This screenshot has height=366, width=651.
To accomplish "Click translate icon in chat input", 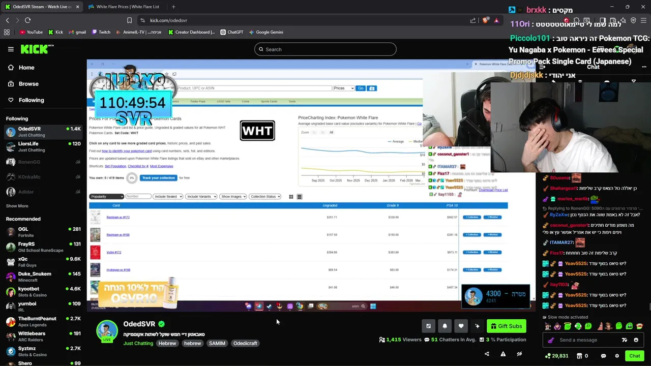I will [x=625, y=340].
